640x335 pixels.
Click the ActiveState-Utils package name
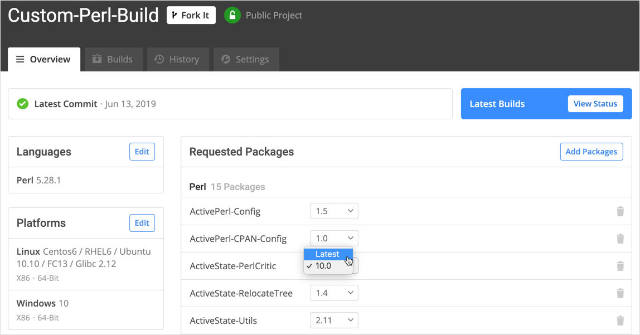pyautogui.click(x=223, y=321)
